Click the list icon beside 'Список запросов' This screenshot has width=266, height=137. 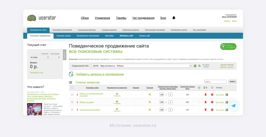click(70, 82)
